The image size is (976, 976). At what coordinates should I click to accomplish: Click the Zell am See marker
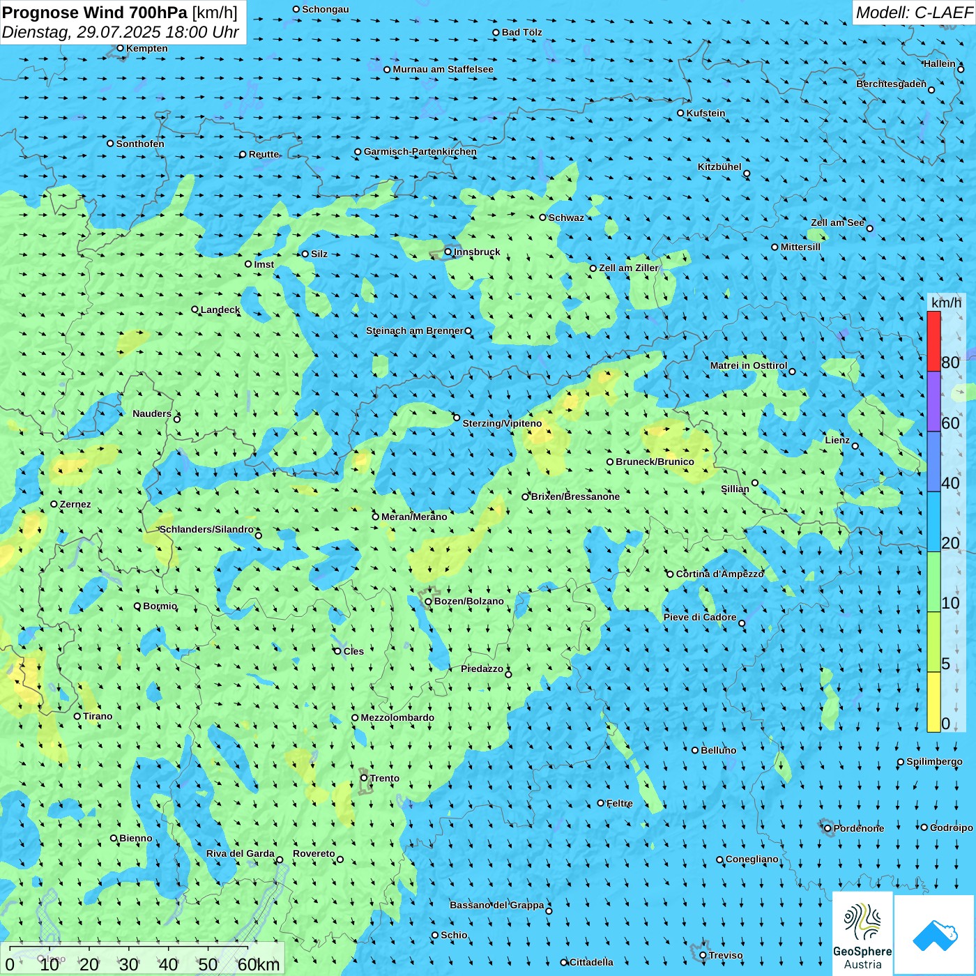pyautogui.click(x=869, y=228)
